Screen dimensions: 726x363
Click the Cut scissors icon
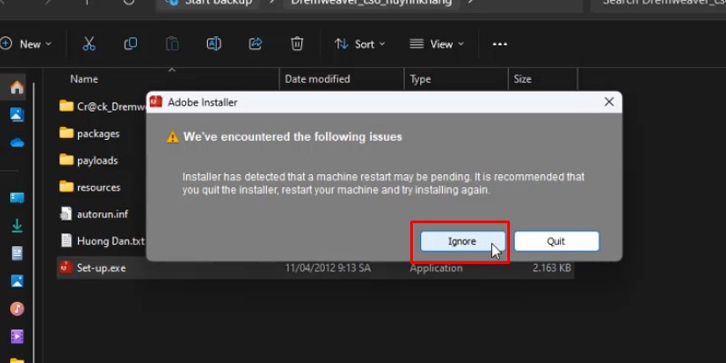[x=88, y=44]
